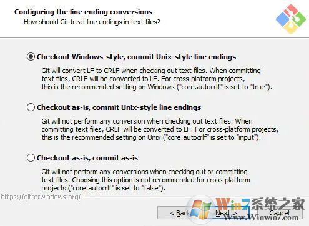
Task: Click the bold 'Checkout as-is, commit as-is' label text
Action: (x=87, y=158)
